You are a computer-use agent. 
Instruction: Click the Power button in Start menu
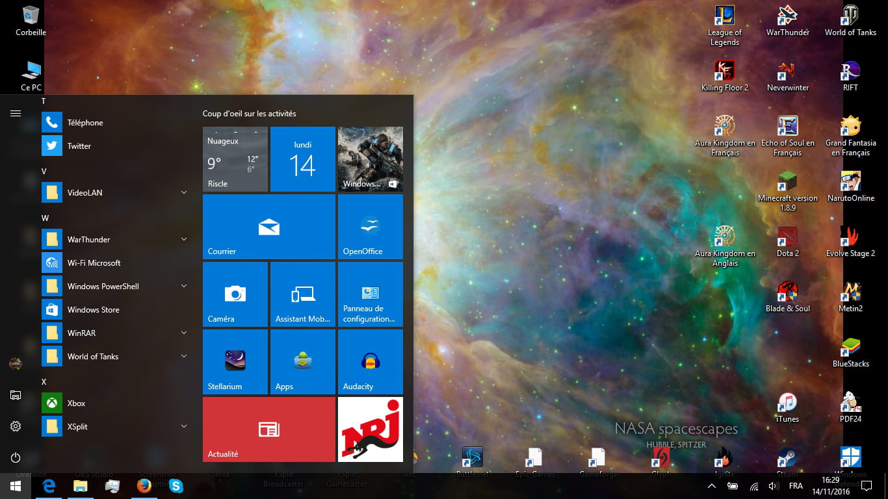(16, 457)
